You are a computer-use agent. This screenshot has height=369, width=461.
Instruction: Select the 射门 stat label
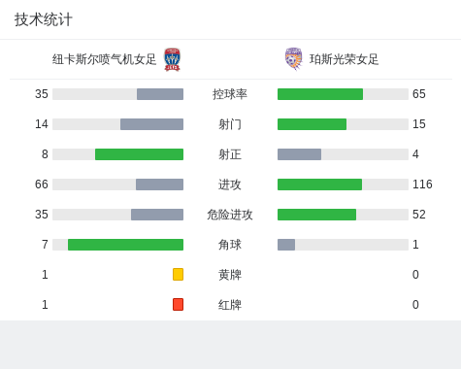click(230, 124)
